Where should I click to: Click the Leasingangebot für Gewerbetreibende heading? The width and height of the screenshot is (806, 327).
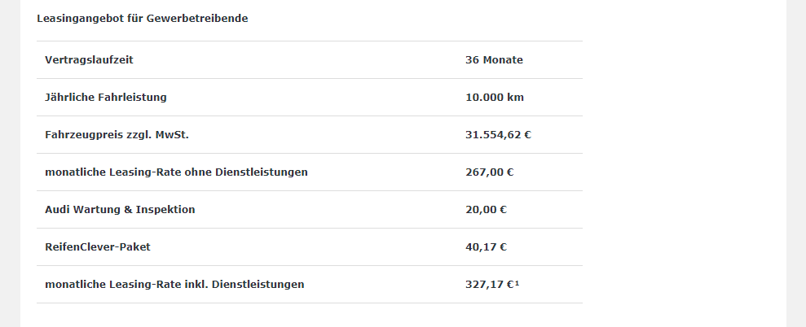pyautogui.click(x=143, y=19)
